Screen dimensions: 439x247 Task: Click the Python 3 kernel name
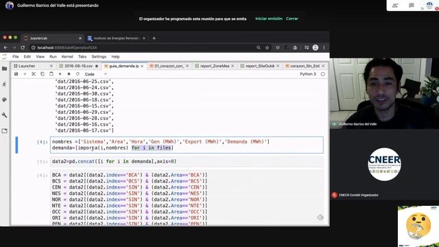pyautogui.click(x=308, y=74)
